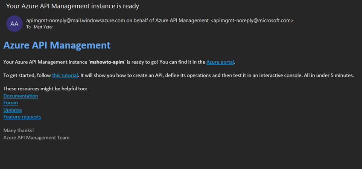Click the 'To' label before recipient
This screenshot has width=362, height=169.
(x=29, y=27)
